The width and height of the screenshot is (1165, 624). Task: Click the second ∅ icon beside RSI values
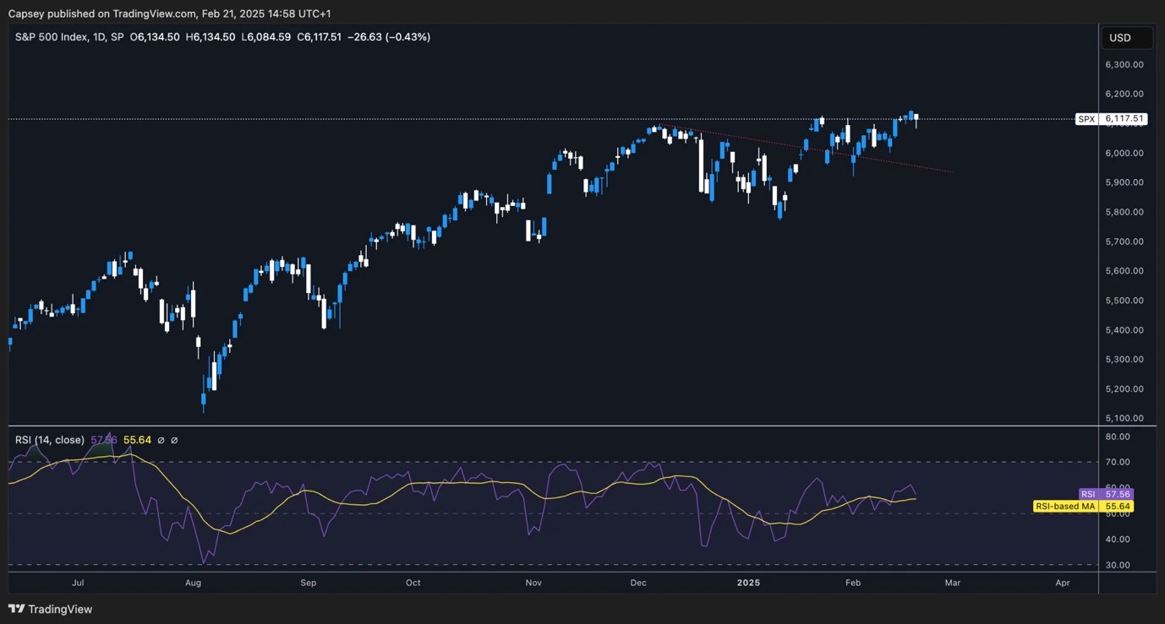tap(174, 440)
